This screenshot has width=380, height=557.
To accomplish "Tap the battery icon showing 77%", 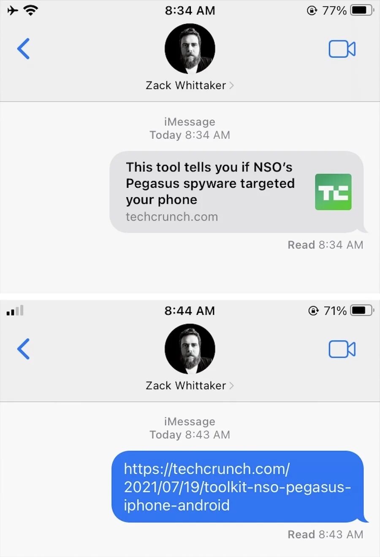I will click(x=362, y=10).
